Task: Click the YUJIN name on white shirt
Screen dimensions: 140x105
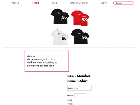Action: (64, 36)
